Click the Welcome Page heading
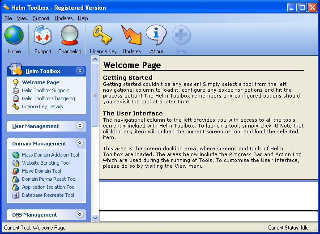This screenshot has height=234, width=320. (132, 65)
